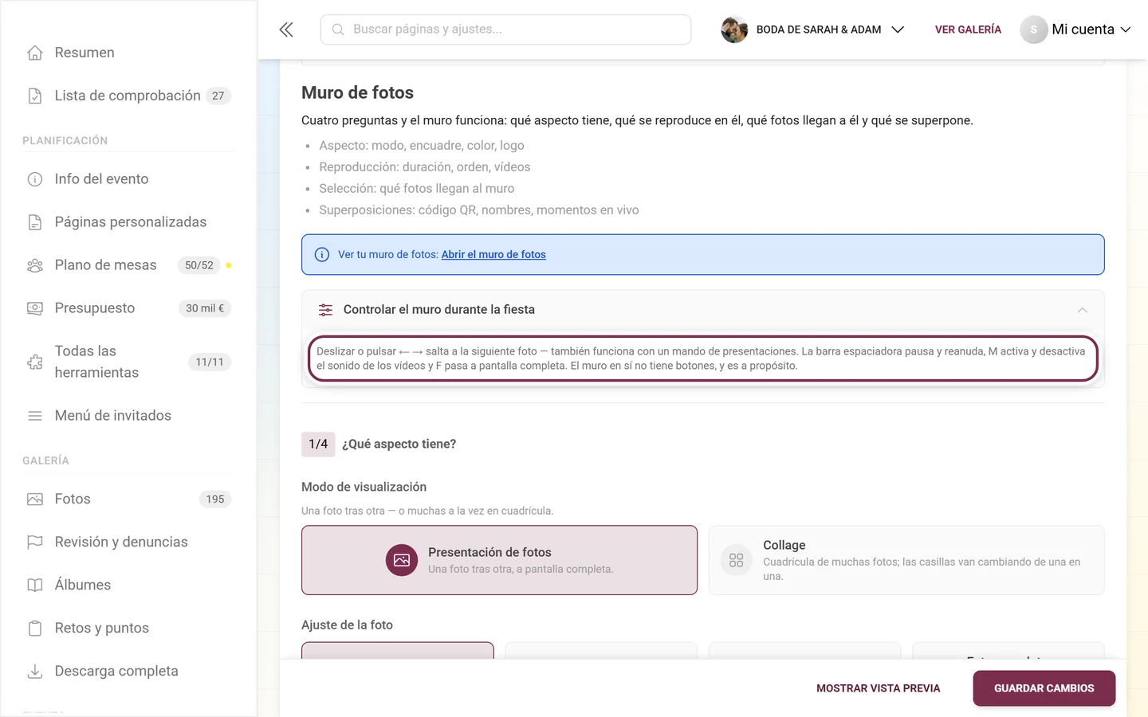Click Ver Galería link
Viewport: 1148px width, 717px height.
point(968,29)
